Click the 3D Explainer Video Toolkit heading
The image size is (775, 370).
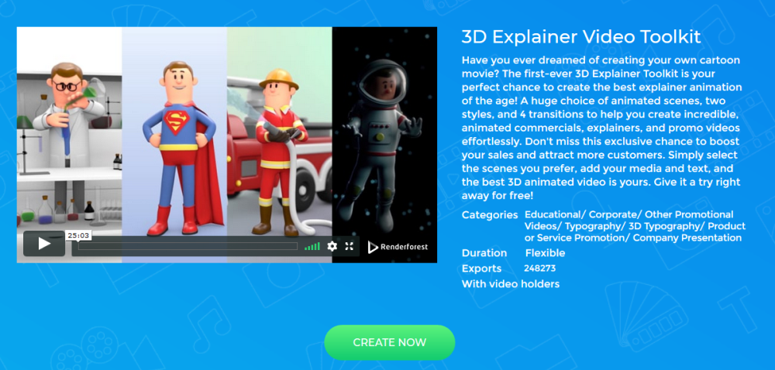(x=580, y=37)
